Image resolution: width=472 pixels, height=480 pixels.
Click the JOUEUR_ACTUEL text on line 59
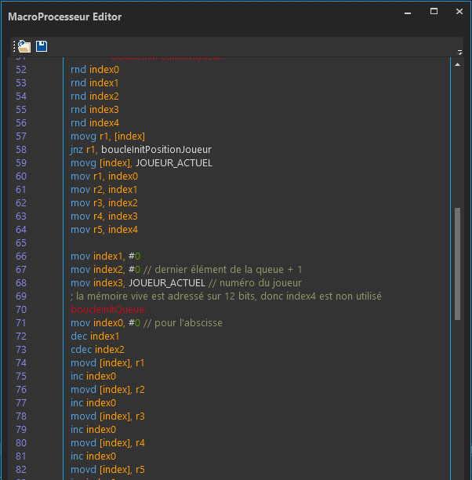click(x=173, y=162)
